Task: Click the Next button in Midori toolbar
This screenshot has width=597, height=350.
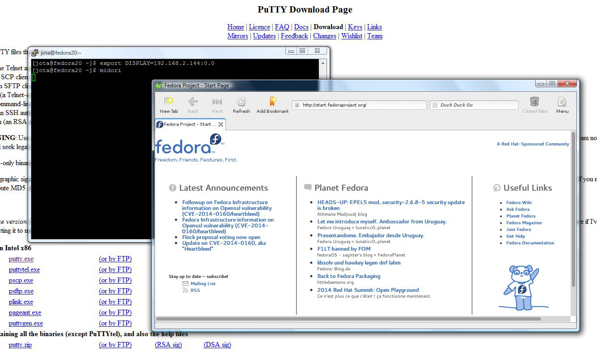Action: [217, 105]
